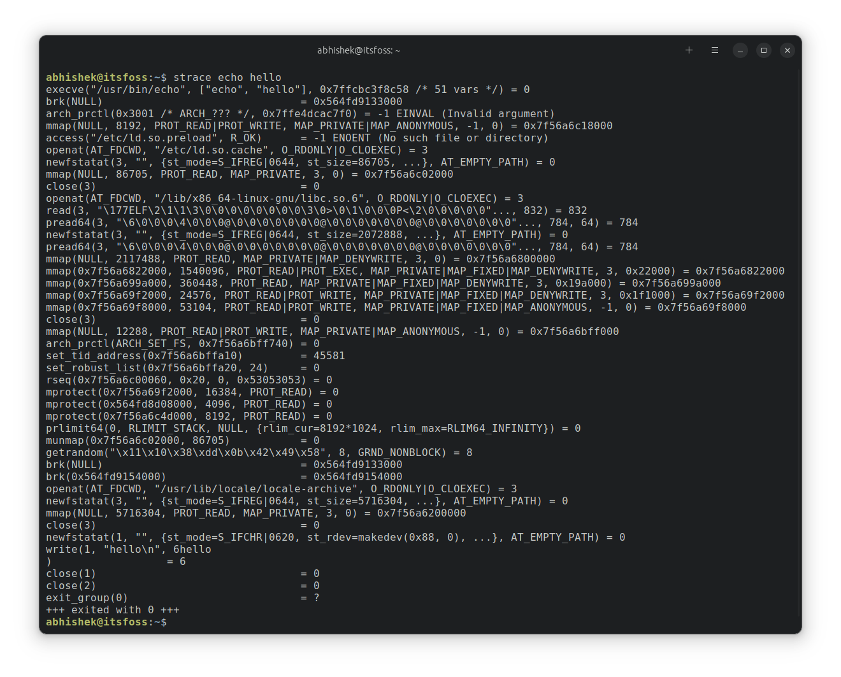Image resolution: width=841 pixels, height=677 pixels.
Task: Click the mprotect 0x564fd8d08000, 4096 line
Action: [x=189, y=404]
